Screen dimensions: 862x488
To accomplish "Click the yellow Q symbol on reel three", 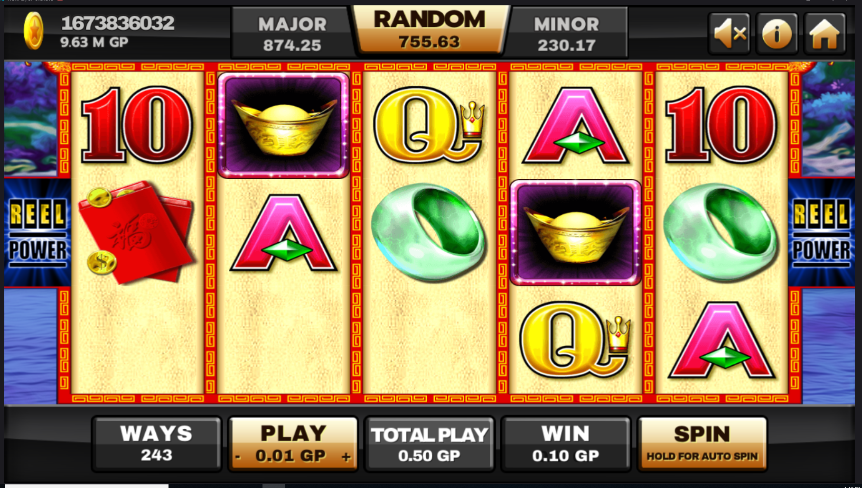I will [x=429, y=126].
